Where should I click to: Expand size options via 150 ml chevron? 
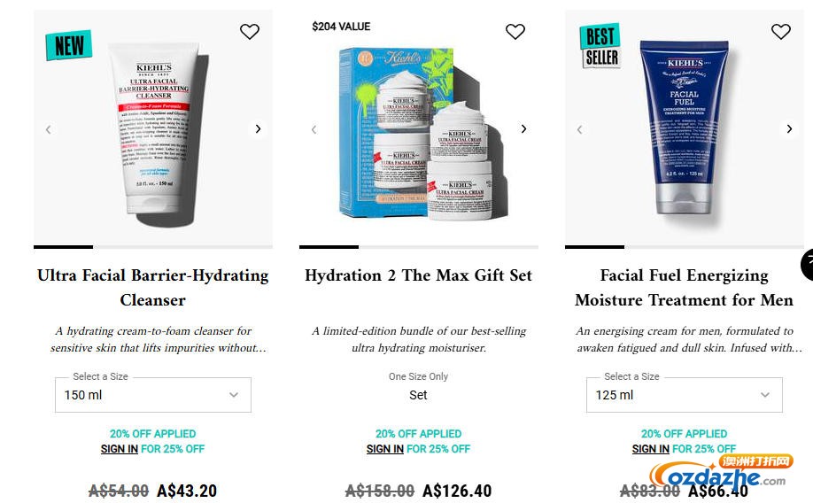pyautogui.click(x=234, y=395)
